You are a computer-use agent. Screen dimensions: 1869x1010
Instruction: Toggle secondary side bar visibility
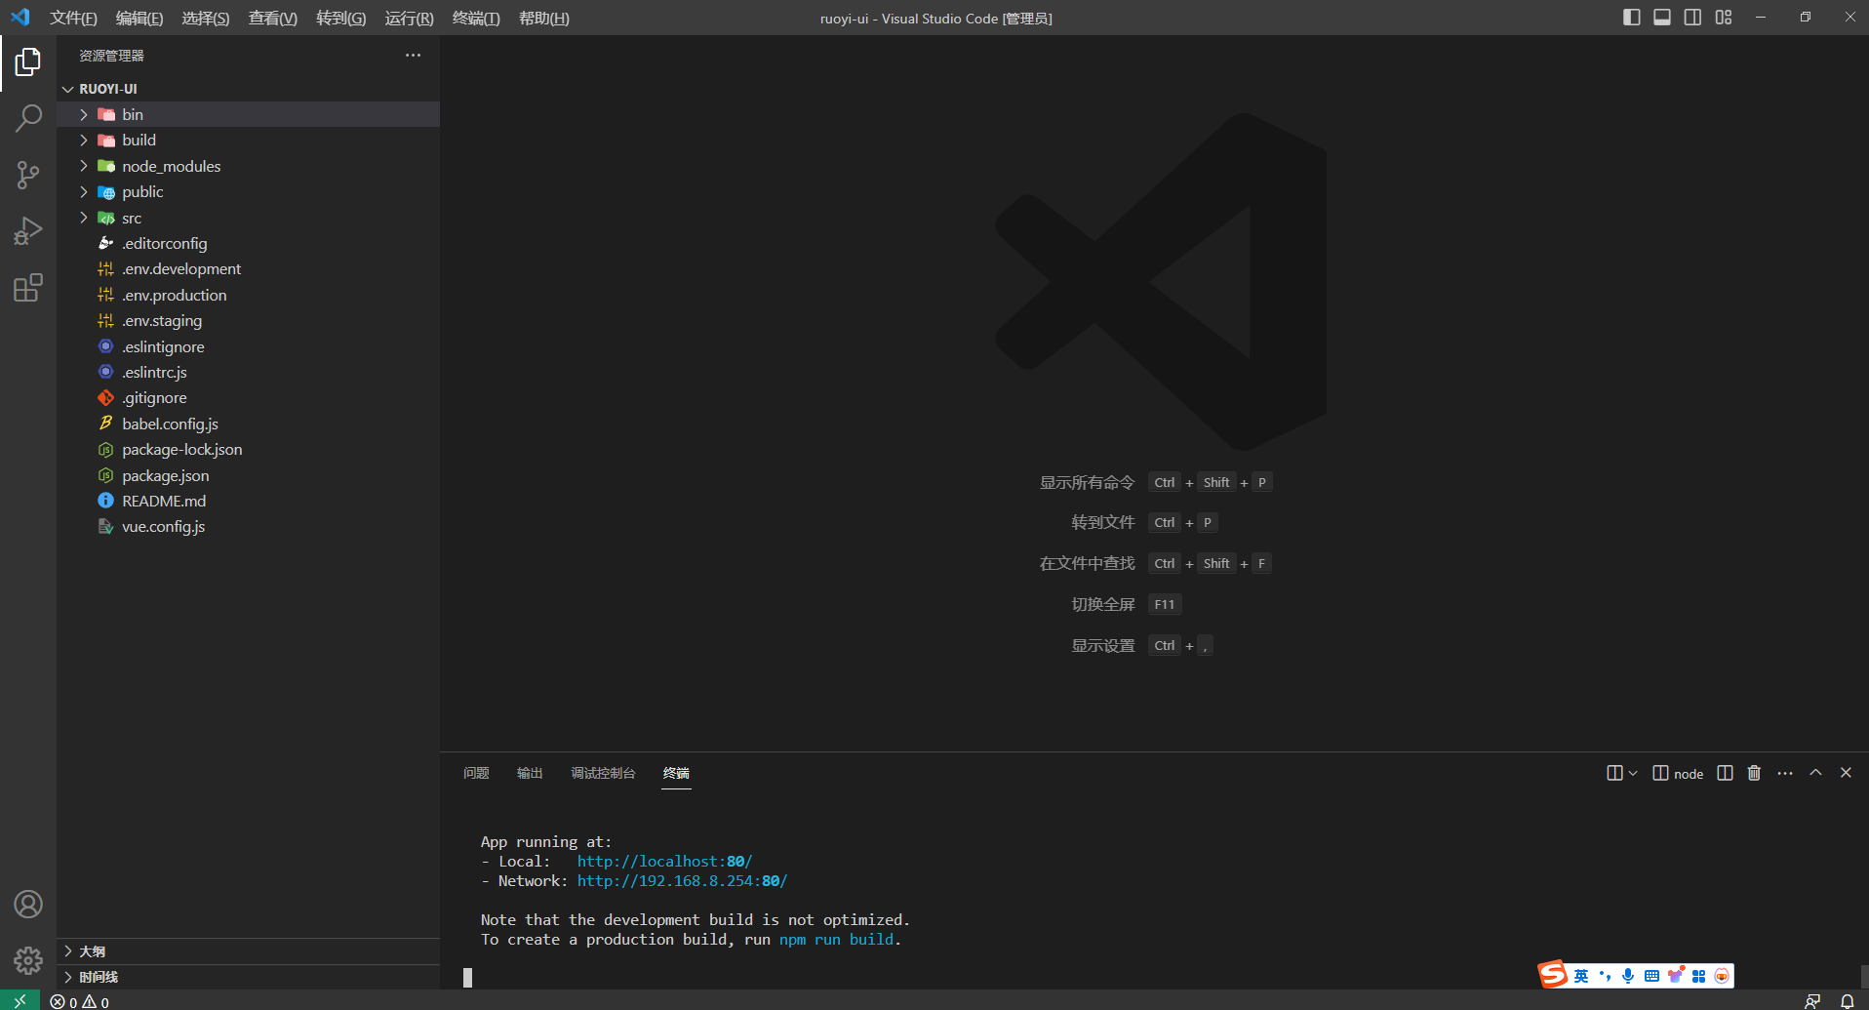coord(1692,18)
